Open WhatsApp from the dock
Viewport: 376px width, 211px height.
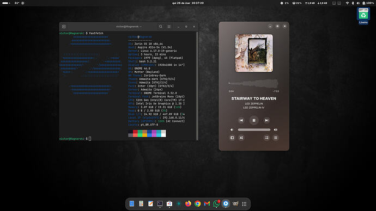tap(216, 203)
